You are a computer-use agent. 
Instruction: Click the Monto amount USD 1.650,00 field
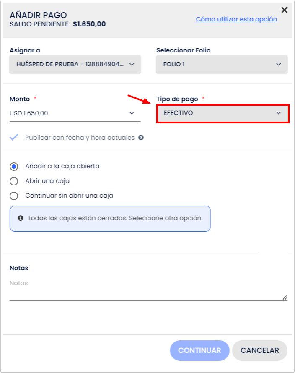[x=67, y=113]
